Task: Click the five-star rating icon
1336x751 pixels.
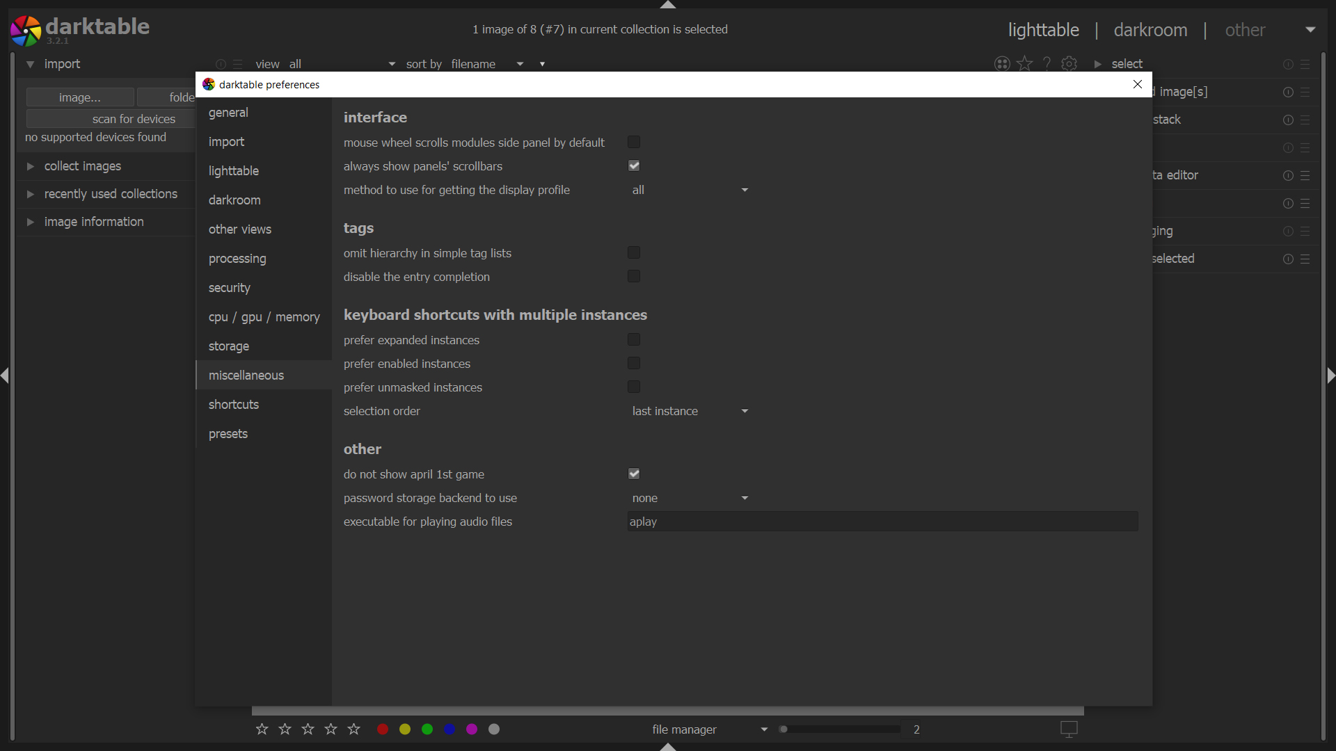Action: click(353, 729)
